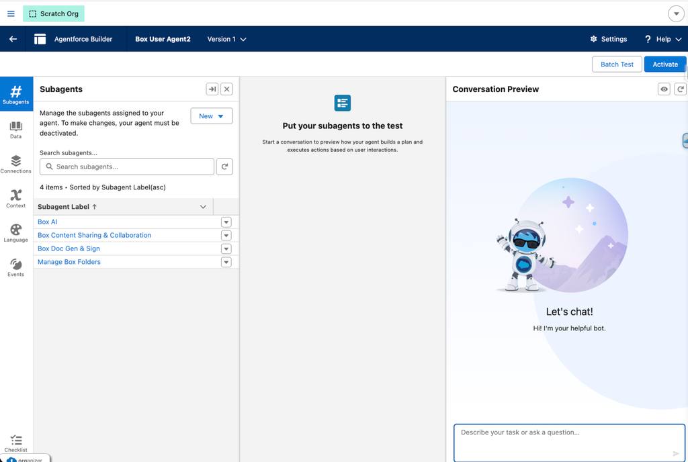This screenshot has height=462, width=688.
Task: Expand the Version 1 dropdown
Action: (226, 39)
